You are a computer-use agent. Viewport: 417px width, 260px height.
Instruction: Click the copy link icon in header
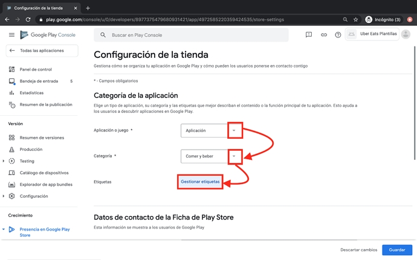[x=323, y=35]
